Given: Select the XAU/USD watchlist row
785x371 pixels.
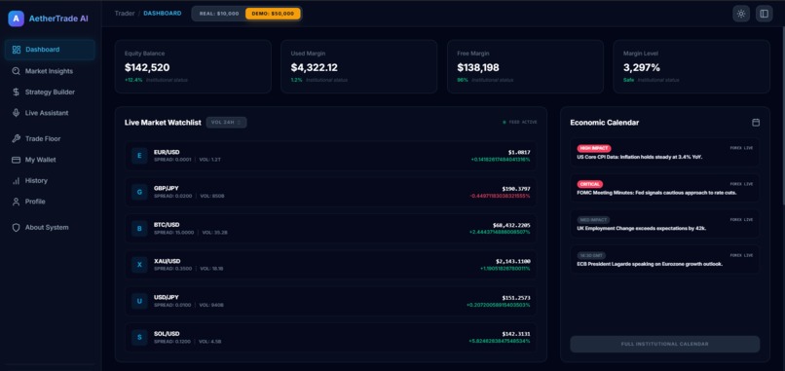Looking at the screenshot, I should pyautogui.click(x=330, y=265).
